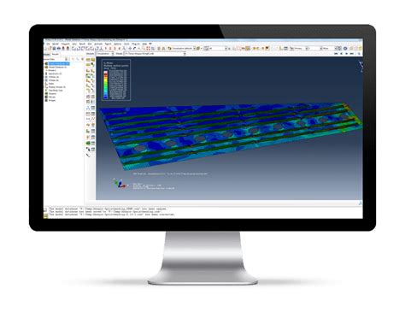Image resolution: width=405 pixels, height=318 pixels.
Task: Click the dark blue band of contour legend
Action: (x=106, y=97)
